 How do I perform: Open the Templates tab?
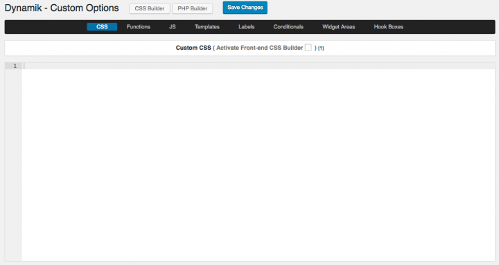[207, 27]
